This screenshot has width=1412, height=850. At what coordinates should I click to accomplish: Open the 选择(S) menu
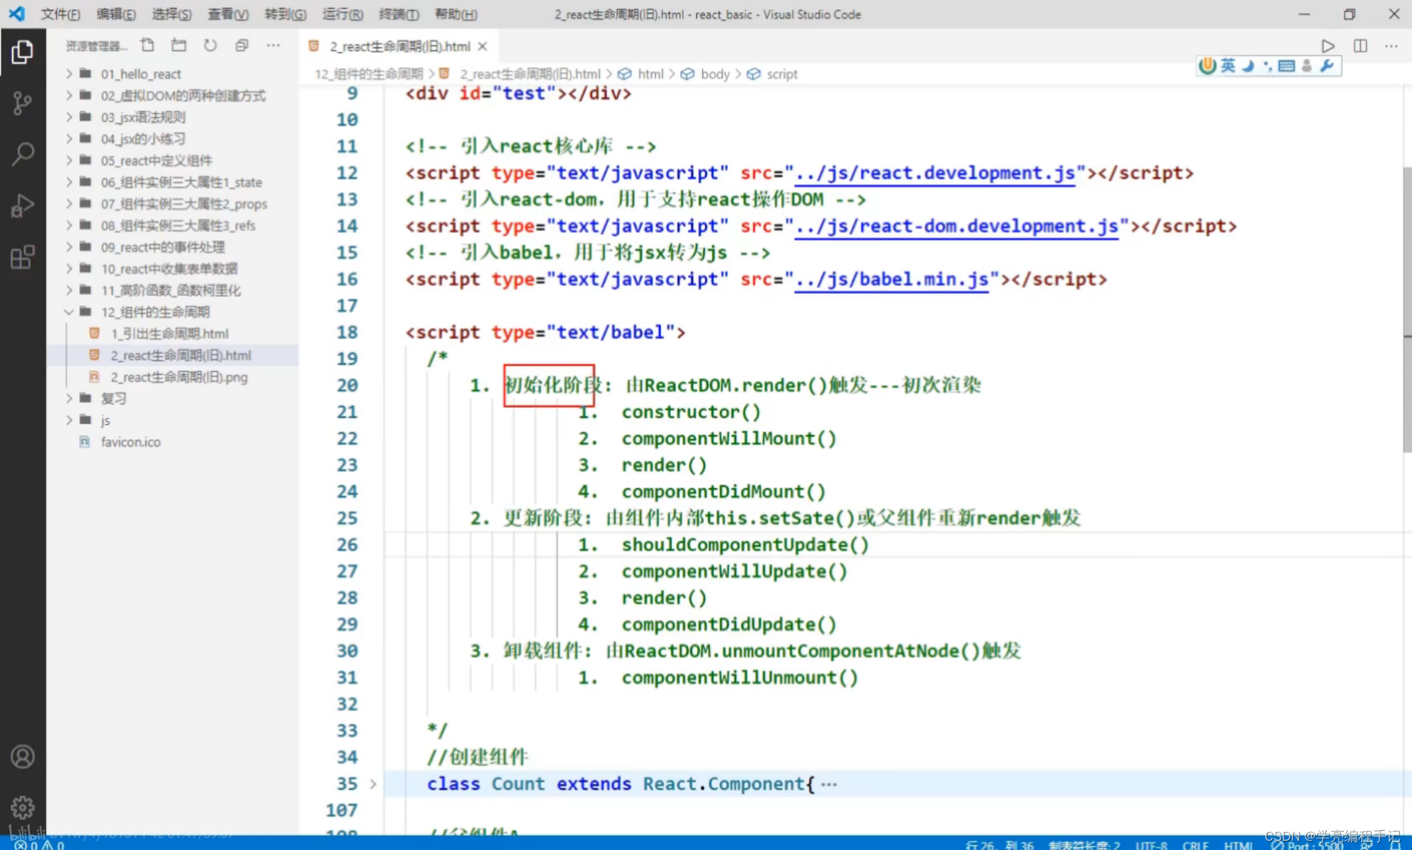point(171,14)
